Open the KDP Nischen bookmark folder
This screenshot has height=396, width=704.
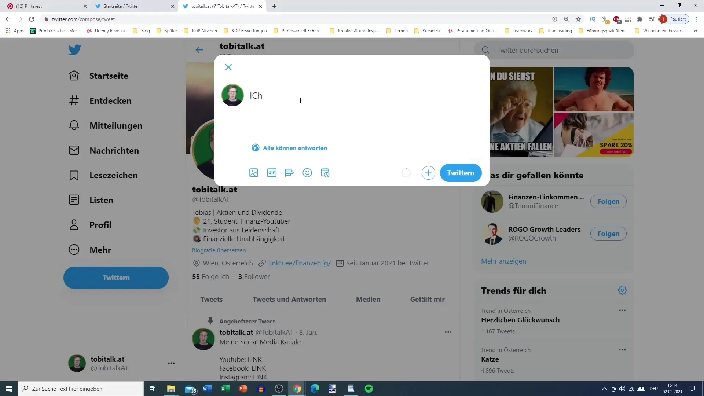(201, 31)
